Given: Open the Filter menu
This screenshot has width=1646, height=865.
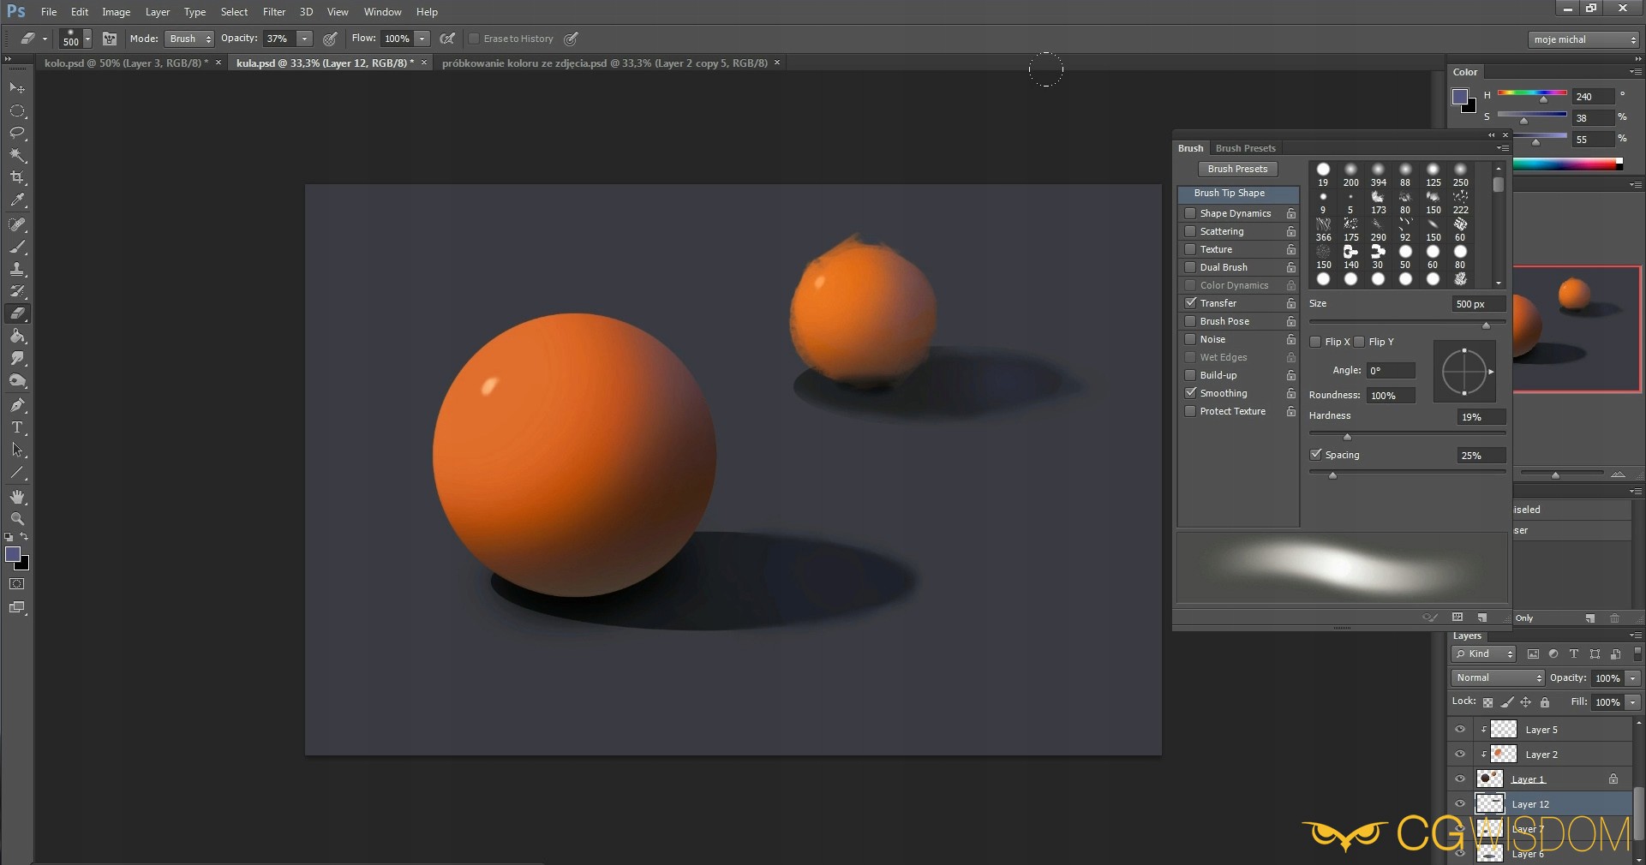Looking at the screenshot, I should [274, 12].
